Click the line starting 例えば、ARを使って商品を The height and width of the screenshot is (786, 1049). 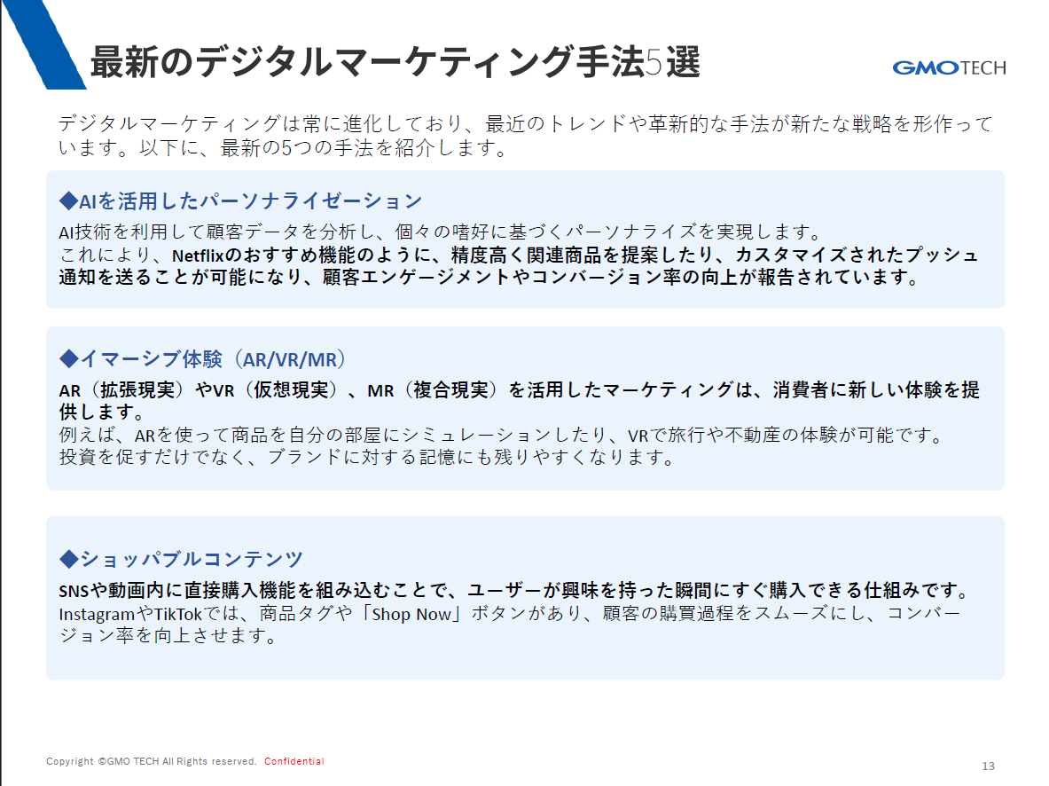502,436
